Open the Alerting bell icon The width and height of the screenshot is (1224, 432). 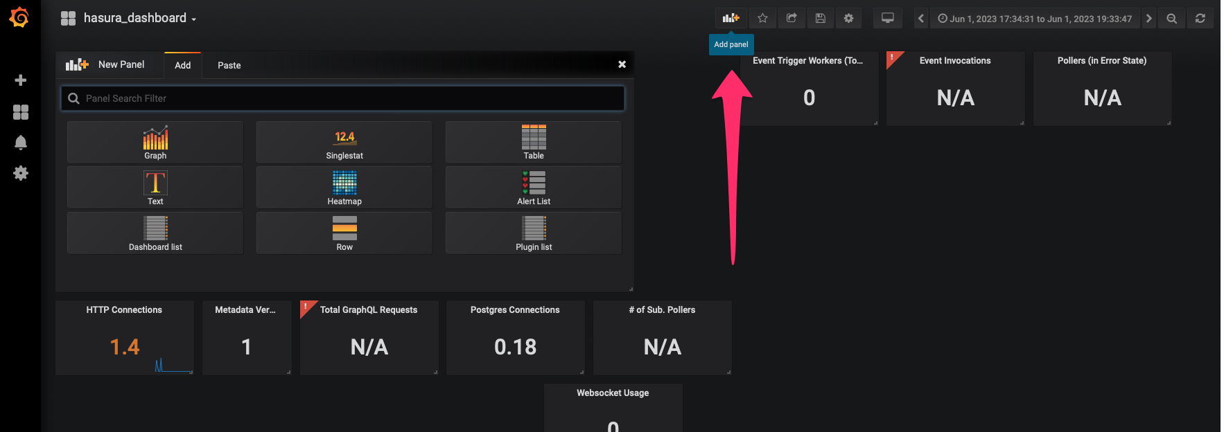[21, 143]
